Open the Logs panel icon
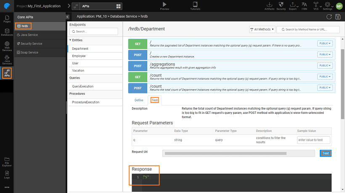 coord(7,173)
